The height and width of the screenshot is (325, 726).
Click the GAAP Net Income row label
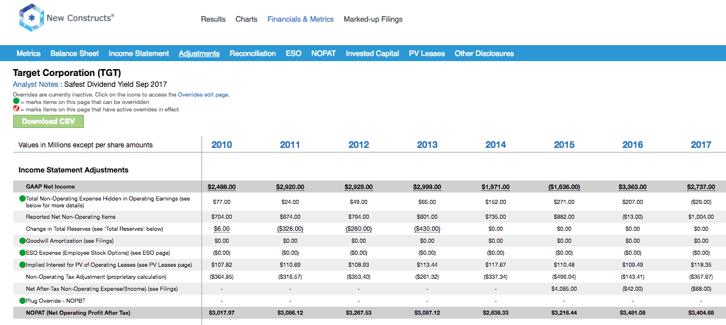click(50, 187)
